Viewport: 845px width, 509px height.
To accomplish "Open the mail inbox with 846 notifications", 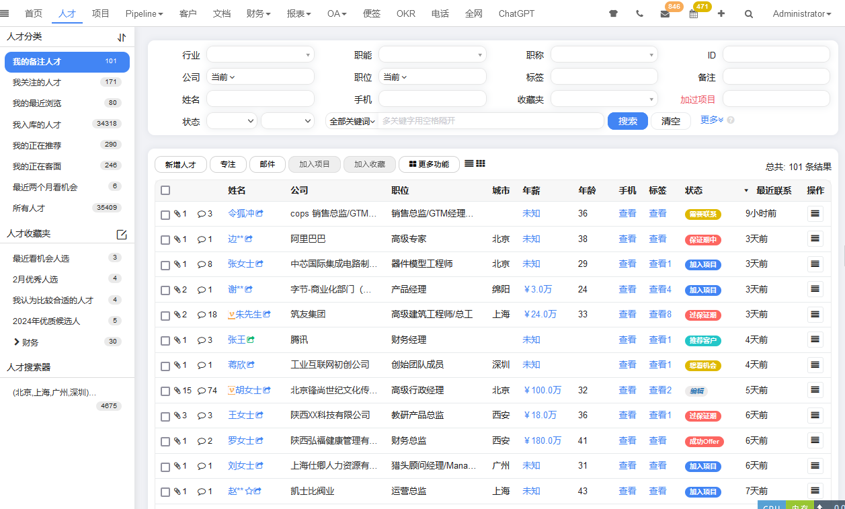I will [666, 13].
